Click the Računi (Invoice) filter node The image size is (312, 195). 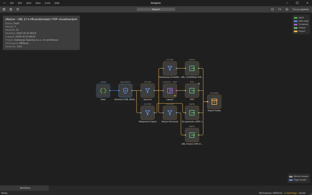click(170, 113)
